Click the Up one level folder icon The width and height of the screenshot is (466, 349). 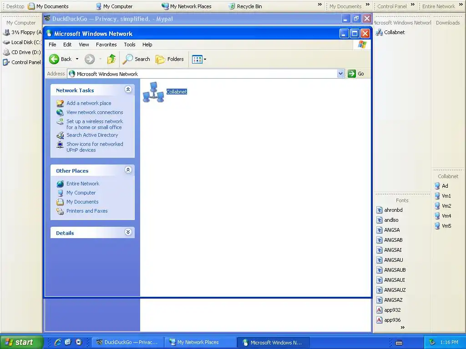click(111, 59)
